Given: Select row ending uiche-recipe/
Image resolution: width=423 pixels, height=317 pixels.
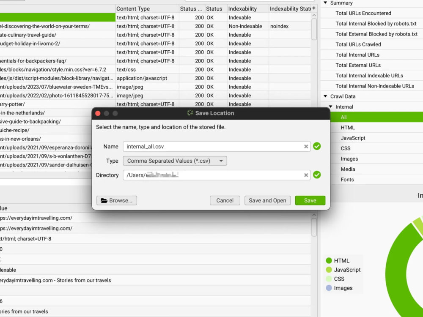Looking at the screenshot, I should pyautogui.click(x=46, y=130).
